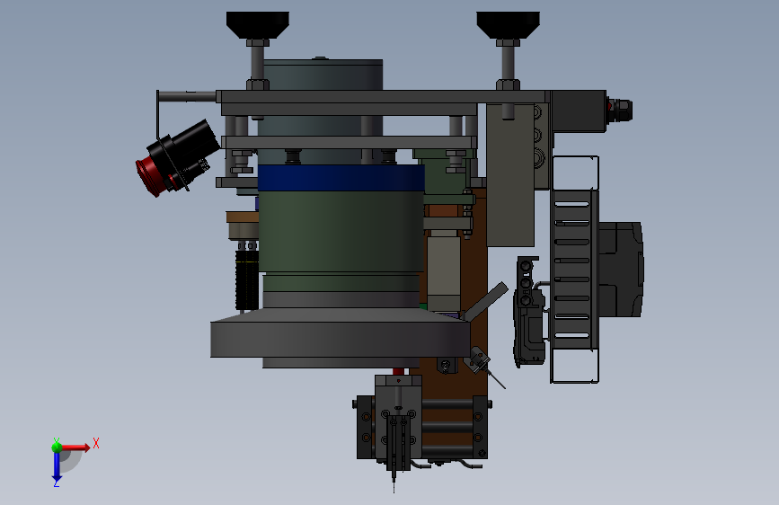Select the long top horizontal mounting plate
Viewport: 779px width, 505px height.
(384, 97)
